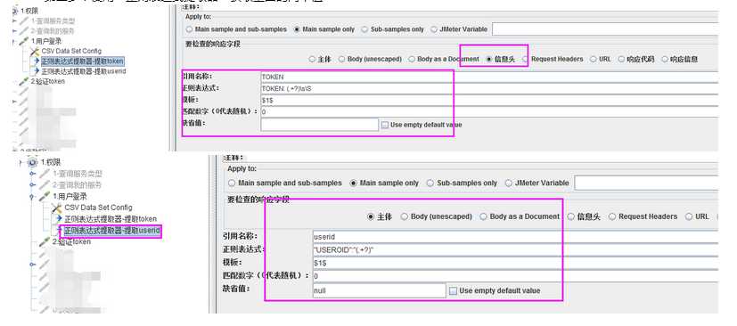
Task: Click the CSV Data Set Config icon in upper tree
Action: (35, 51)
